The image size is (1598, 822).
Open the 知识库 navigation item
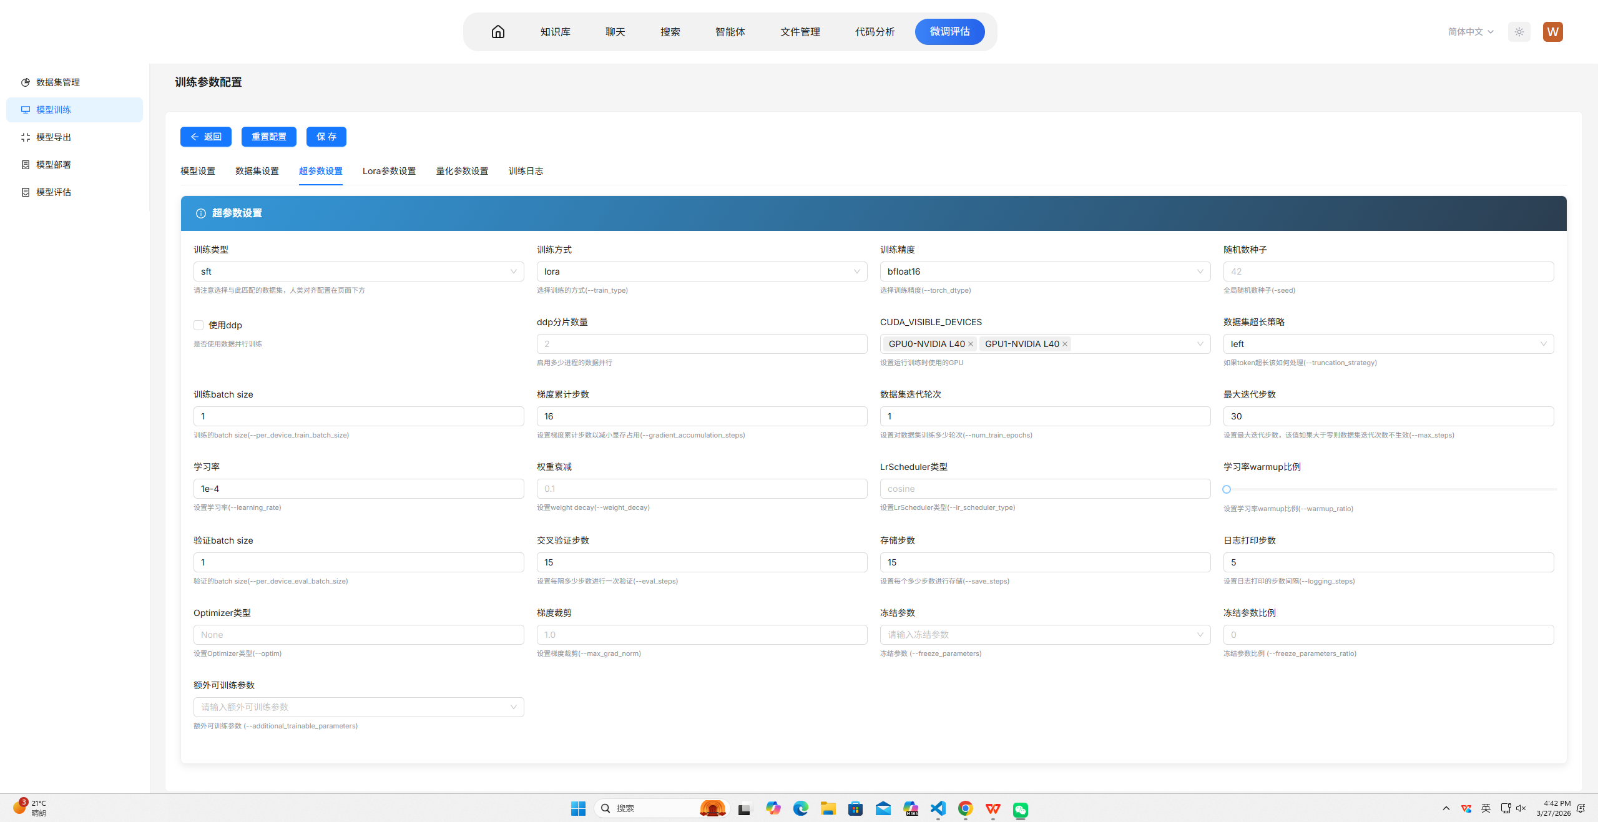point(555,32)
